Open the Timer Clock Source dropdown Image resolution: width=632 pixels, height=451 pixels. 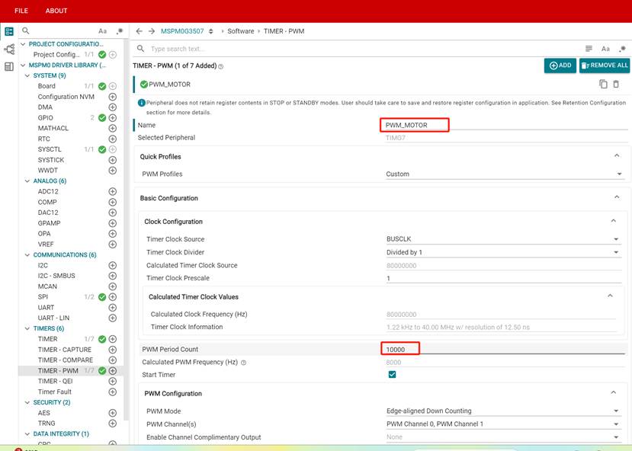[x=503, y=239]
